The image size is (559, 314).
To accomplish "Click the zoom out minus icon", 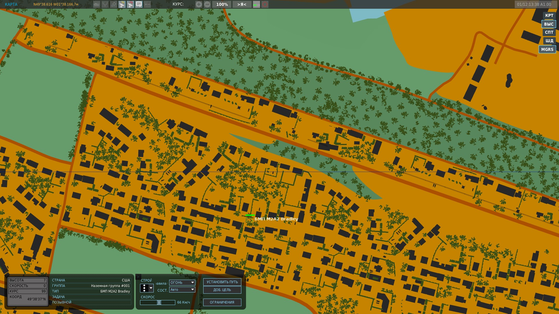I will (207, 4).
